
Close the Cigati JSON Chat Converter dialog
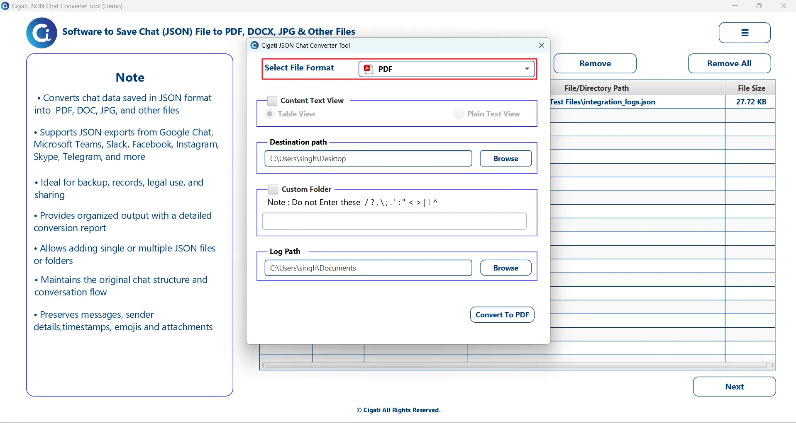click(541, 45)
